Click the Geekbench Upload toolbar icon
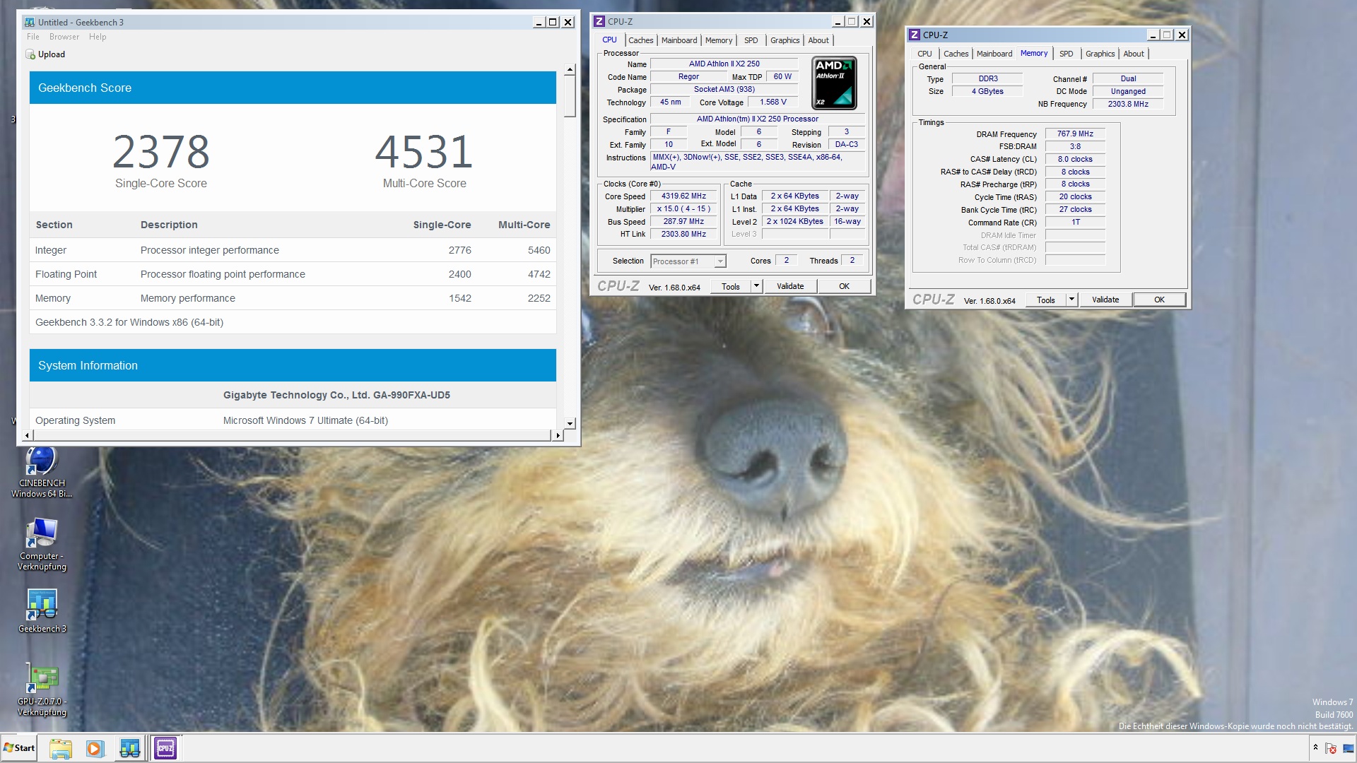The height and width of the screenshot is (763, 1357). [45, 54]
